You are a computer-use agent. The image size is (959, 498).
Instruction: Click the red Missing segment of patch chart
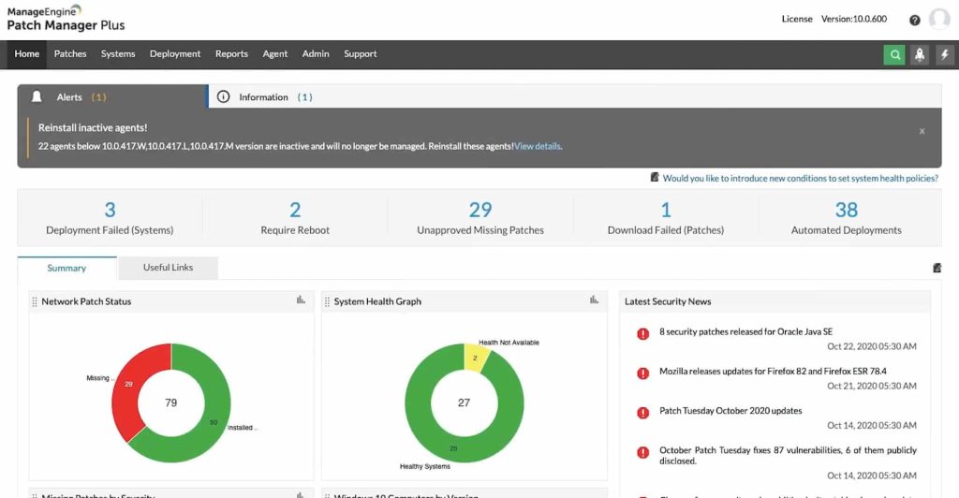tap(127, 385)
